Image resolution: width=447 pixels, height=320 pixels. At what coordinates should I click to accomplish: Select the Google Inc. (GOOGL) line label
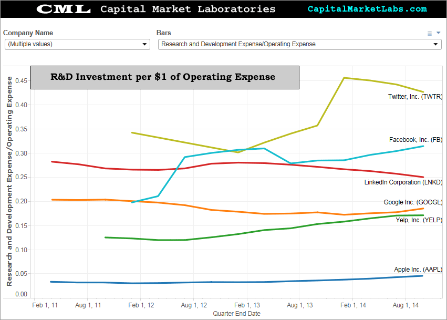click(x=413, y=202)
